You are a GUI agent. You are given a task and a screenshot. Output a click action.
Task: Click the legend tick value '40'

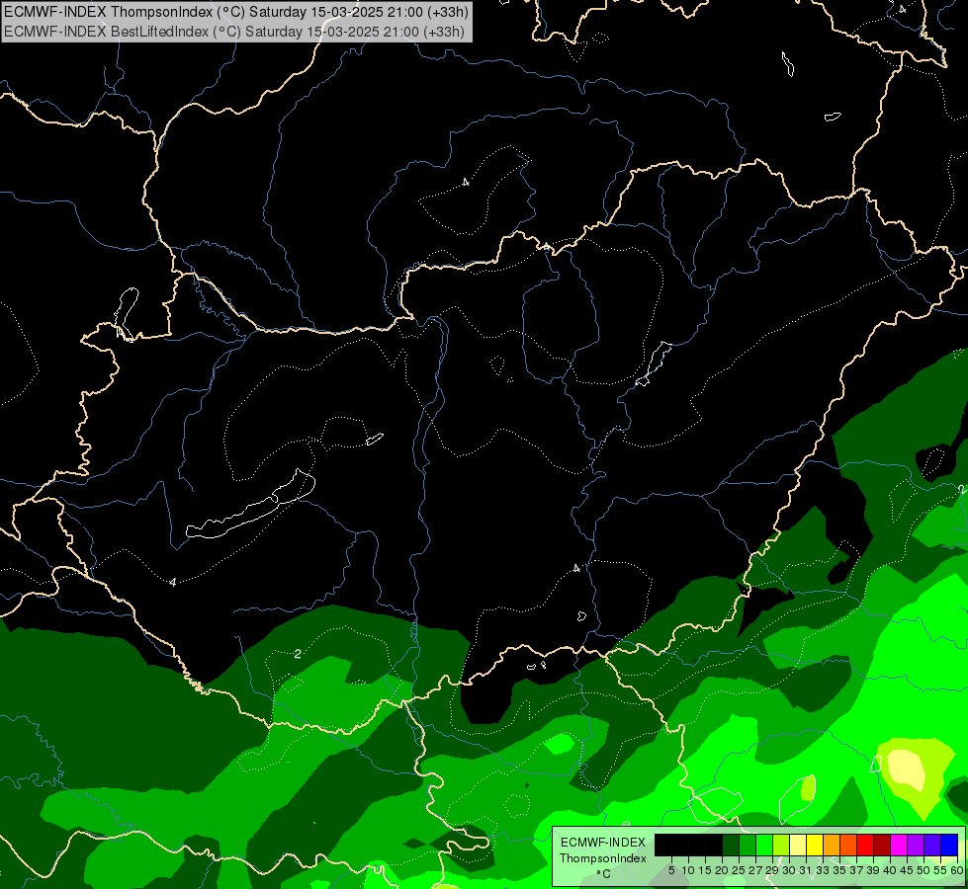(890, 870)
